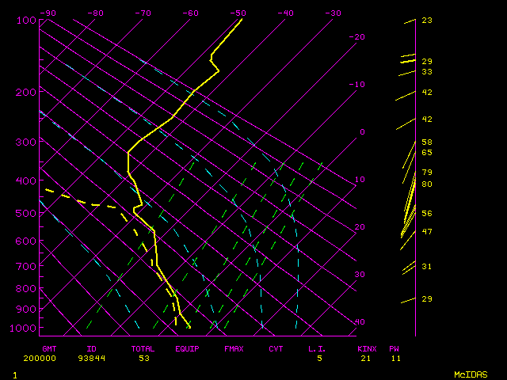This screenshot has height=380, width=507.
Task: Click the 100 pressure level label
Action: 26,20
